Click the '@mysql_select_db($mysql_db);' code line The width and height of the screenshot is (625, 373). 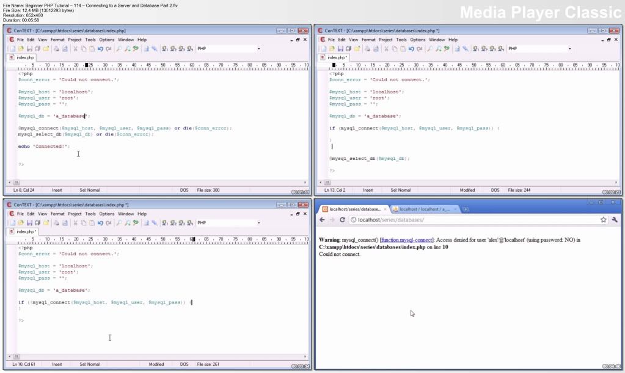pyautogui.click(x=370, y=159)
